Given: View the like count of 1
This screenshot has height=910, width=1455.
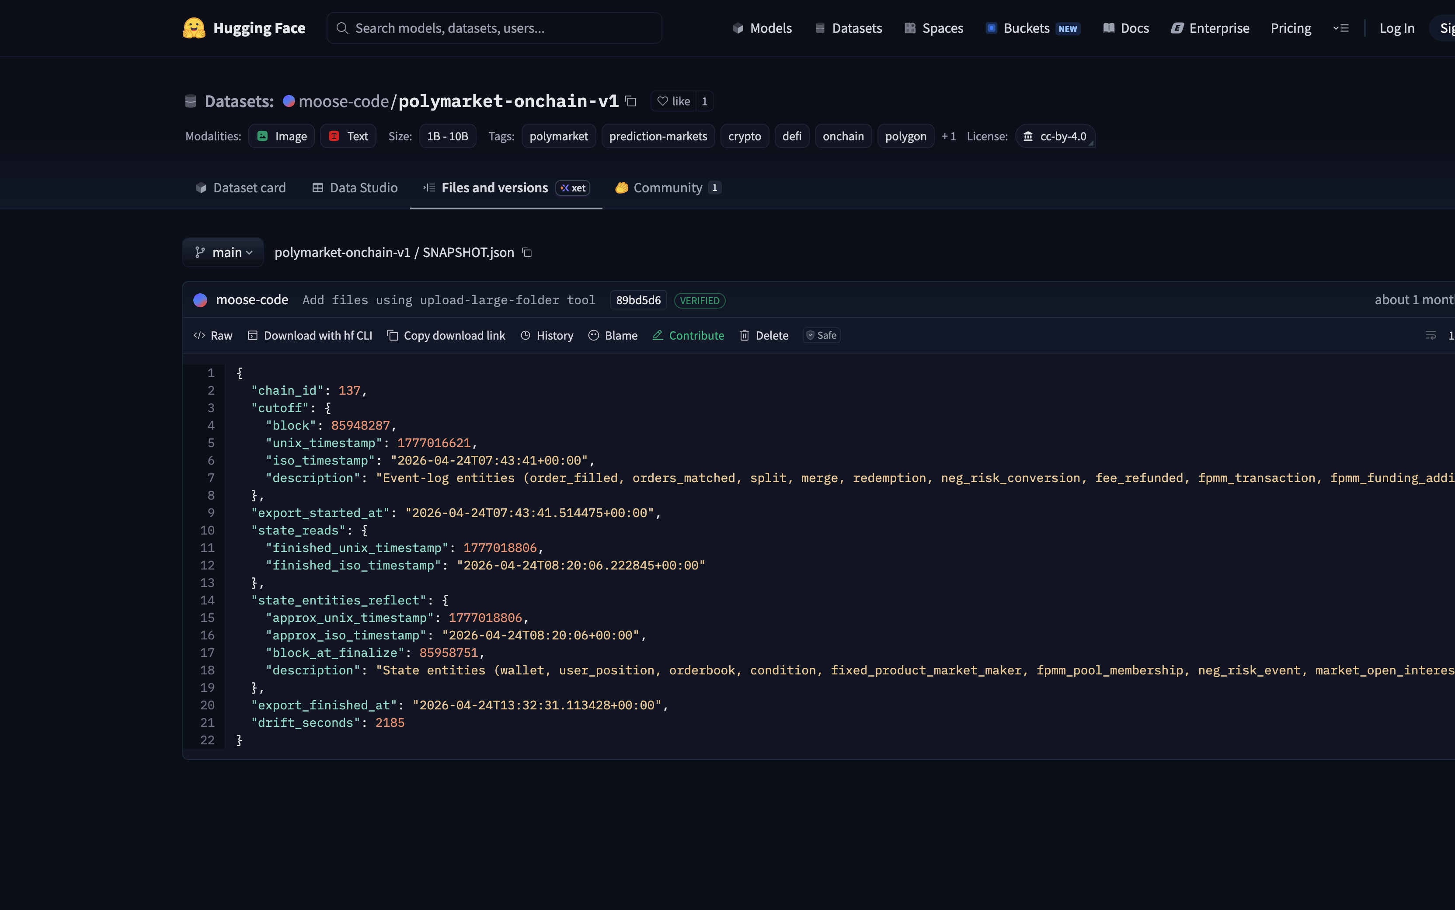Looking at the screenshot, I should click(x=704, y=101).
